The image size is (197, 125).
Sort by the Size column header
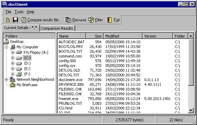point(94,36)
